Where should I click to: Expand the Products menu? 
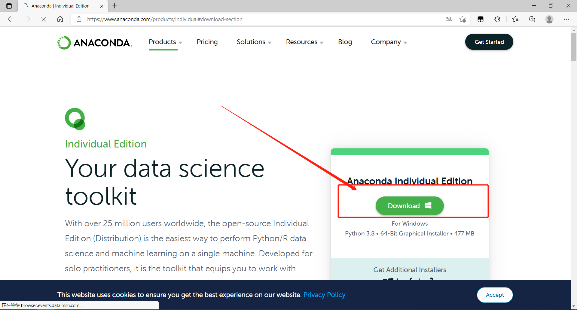(165, 42)
